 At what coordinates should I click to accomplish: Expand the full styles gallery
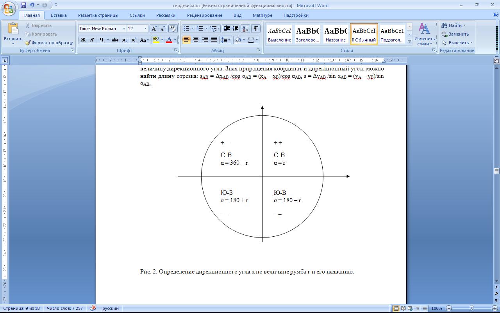409,41
